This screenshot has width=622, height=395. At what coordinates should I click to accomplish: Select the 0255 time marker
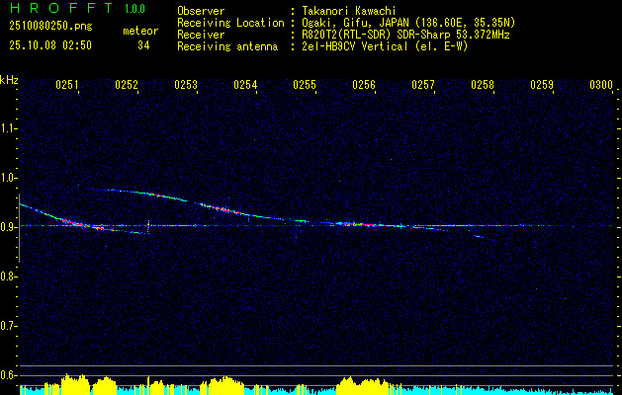click(x=305, y=85)
